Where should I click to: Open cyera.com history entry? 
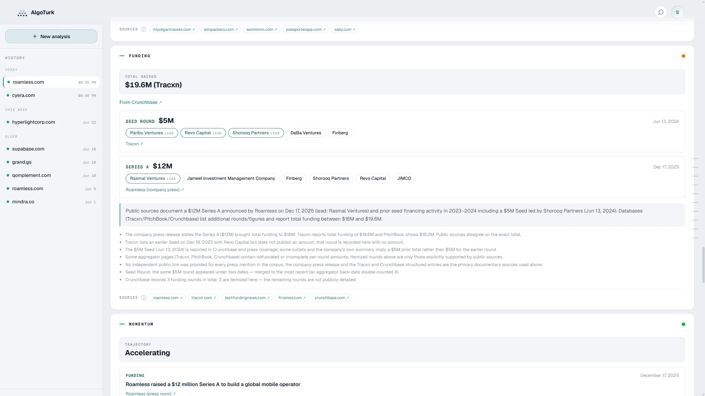[x=51, y=95]
